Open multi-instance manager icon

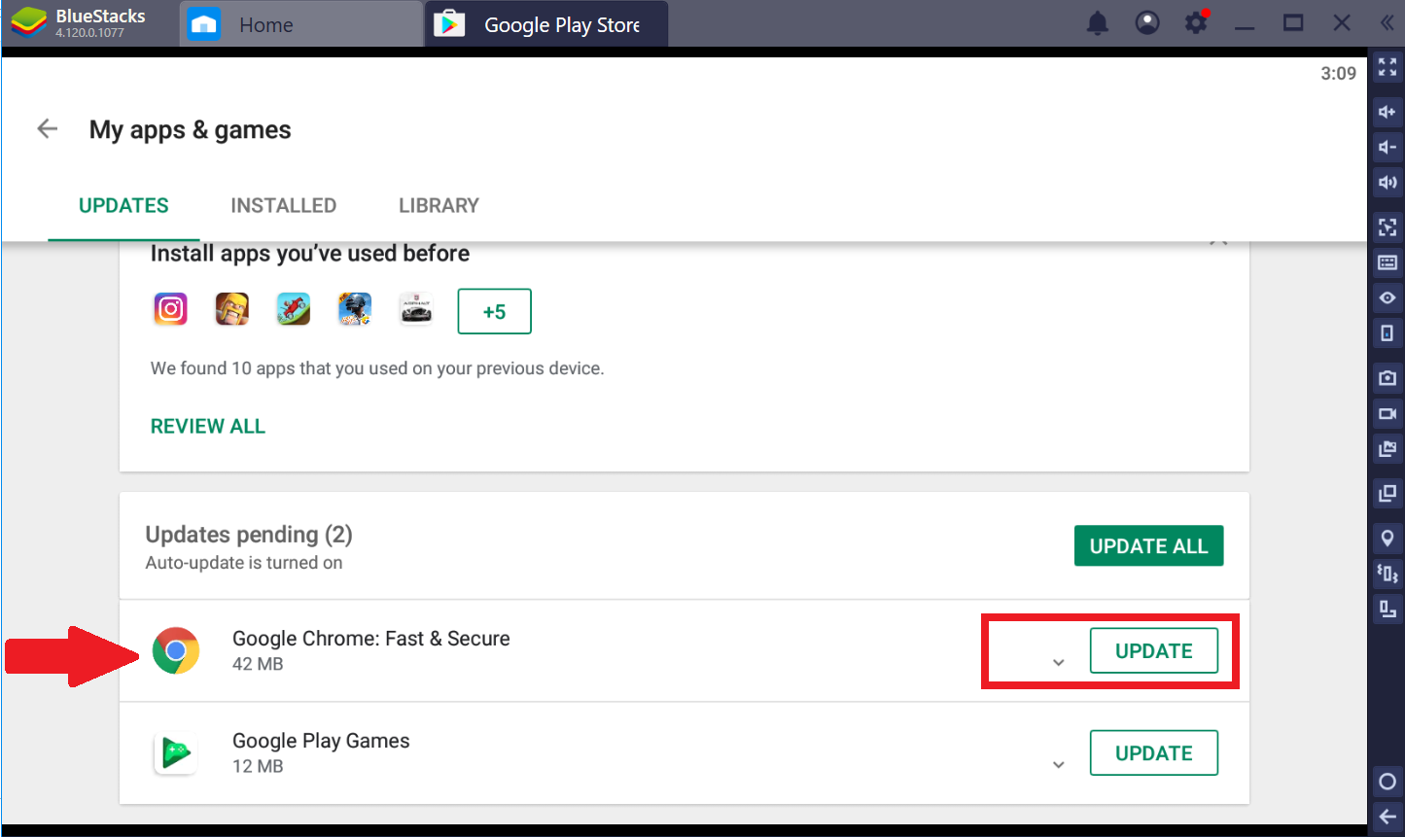1387,493
